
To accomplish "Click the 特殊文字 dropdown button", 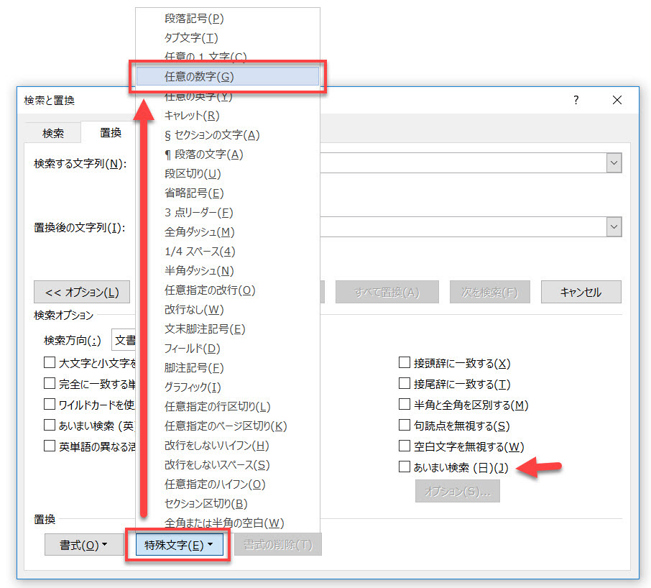I will (178, 545).
